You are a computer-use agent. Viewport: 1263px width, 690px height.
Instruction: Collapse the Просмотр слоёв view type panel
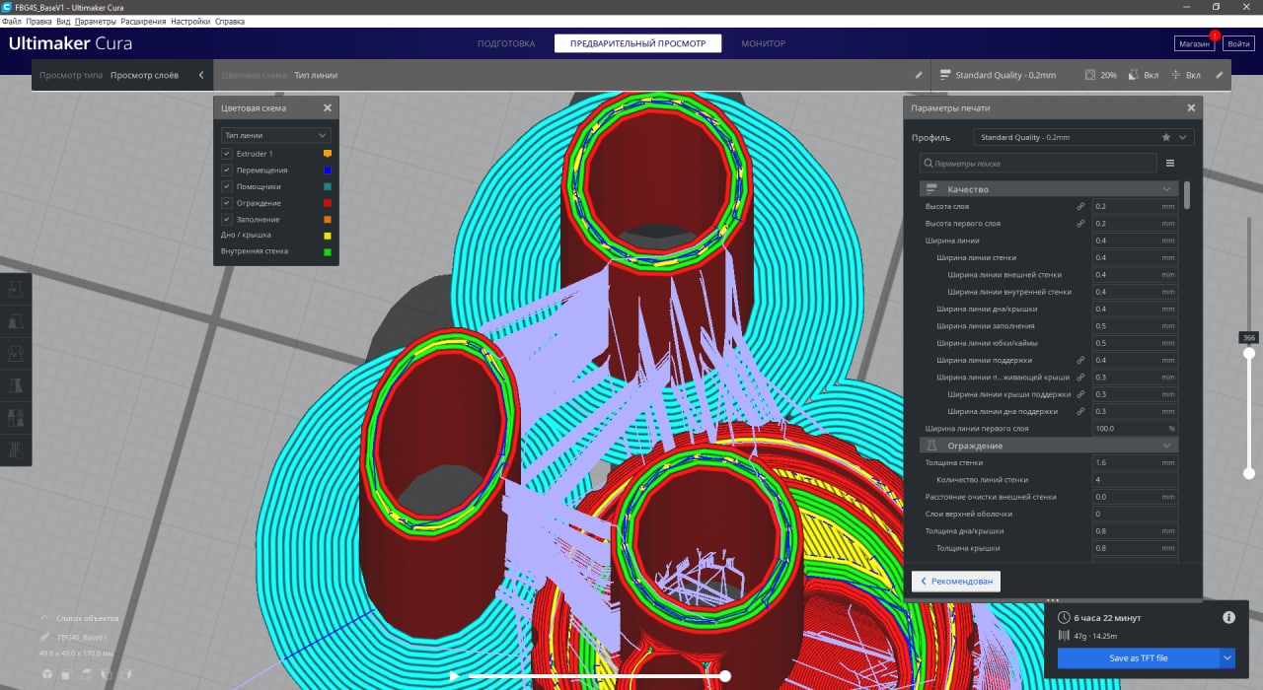tap(201, 75)
